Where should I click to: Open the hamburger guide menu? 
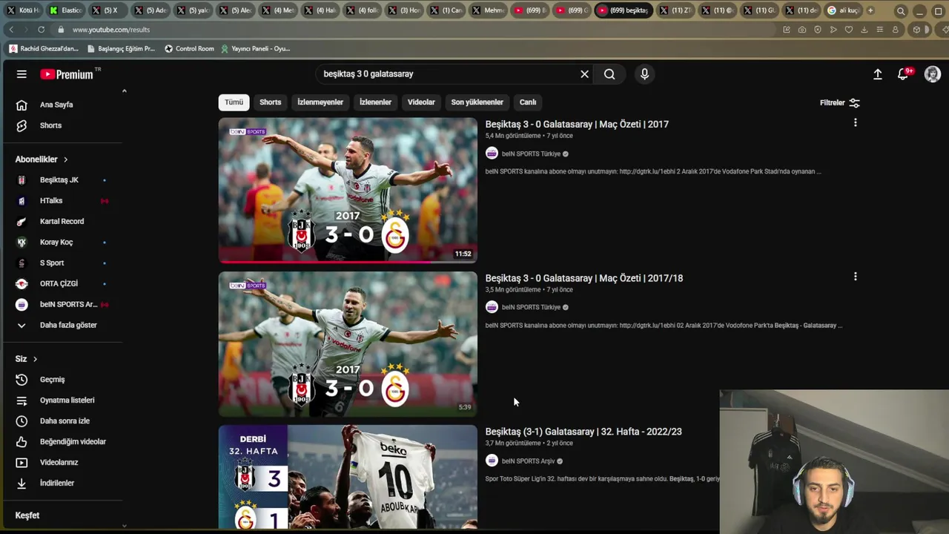[x=22, y=74]
